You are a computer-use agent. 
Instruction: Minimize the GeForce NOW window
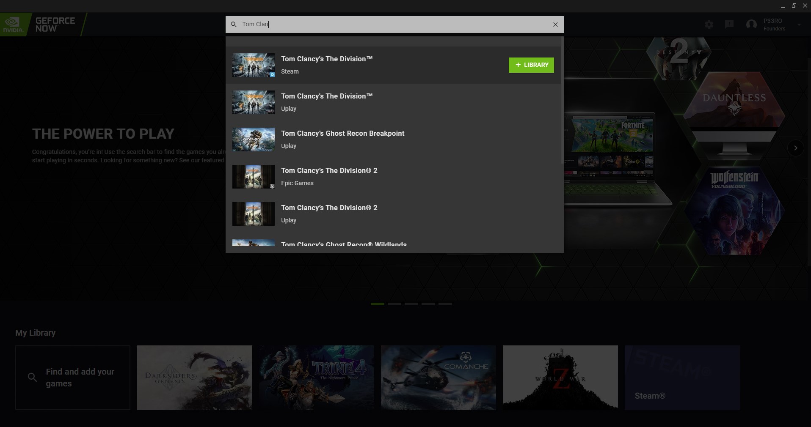(783, 6)
